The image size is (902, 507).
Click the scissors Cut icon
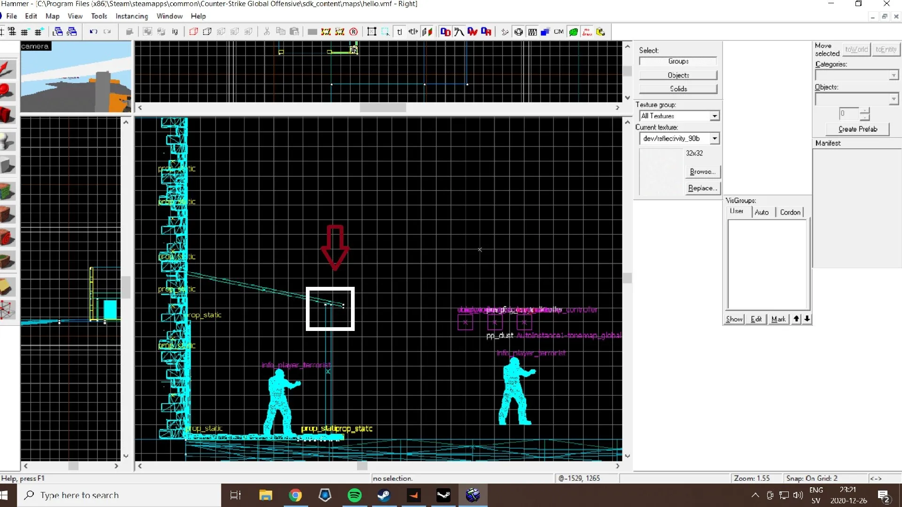coord(266,32)
